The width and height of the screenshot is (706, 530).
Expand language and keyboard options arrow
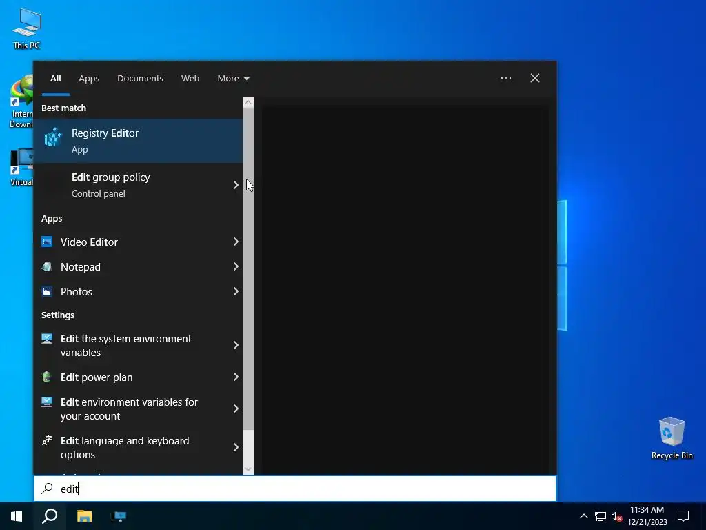(x=236, y=447)
